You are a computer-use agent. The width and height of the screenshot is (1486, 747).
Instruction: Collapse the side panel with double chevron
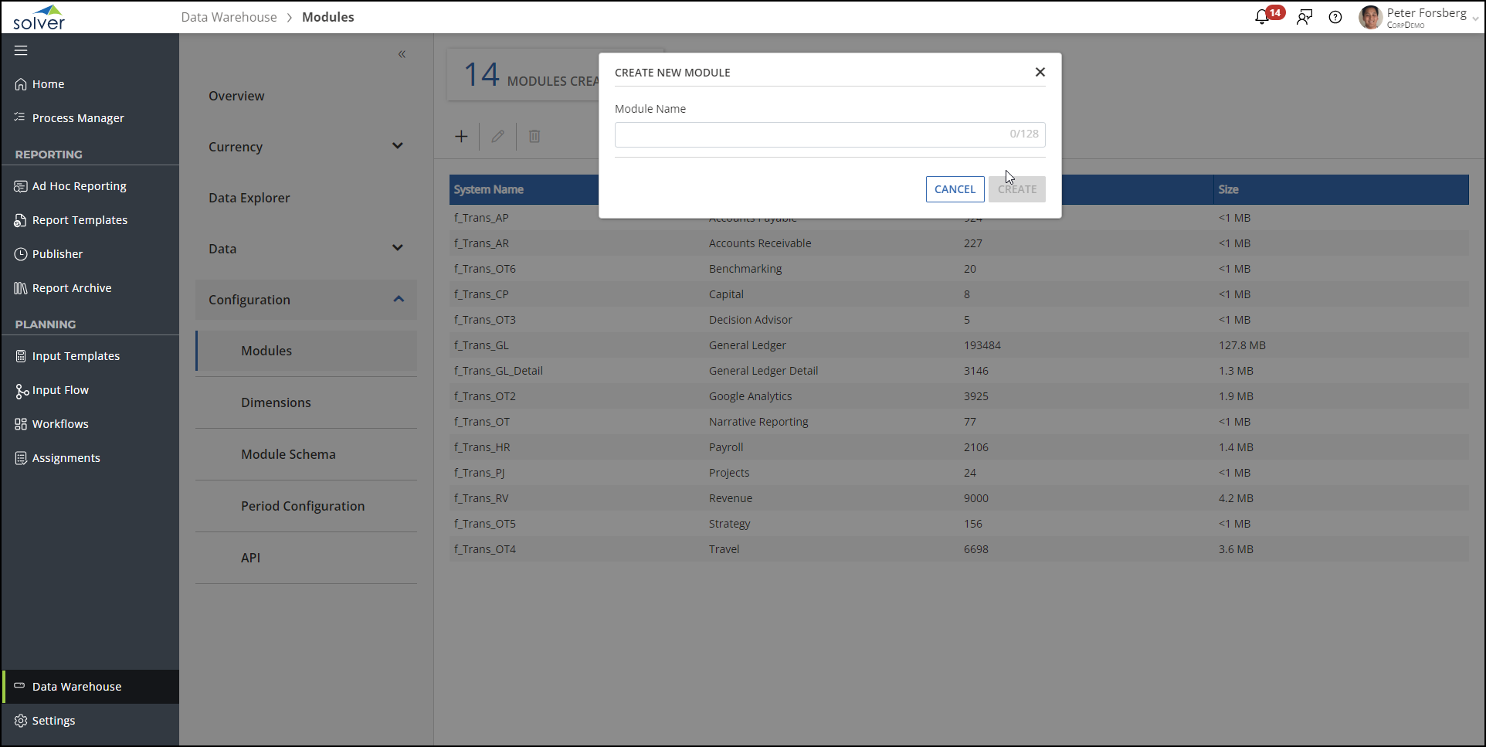[x=402, y=54]
